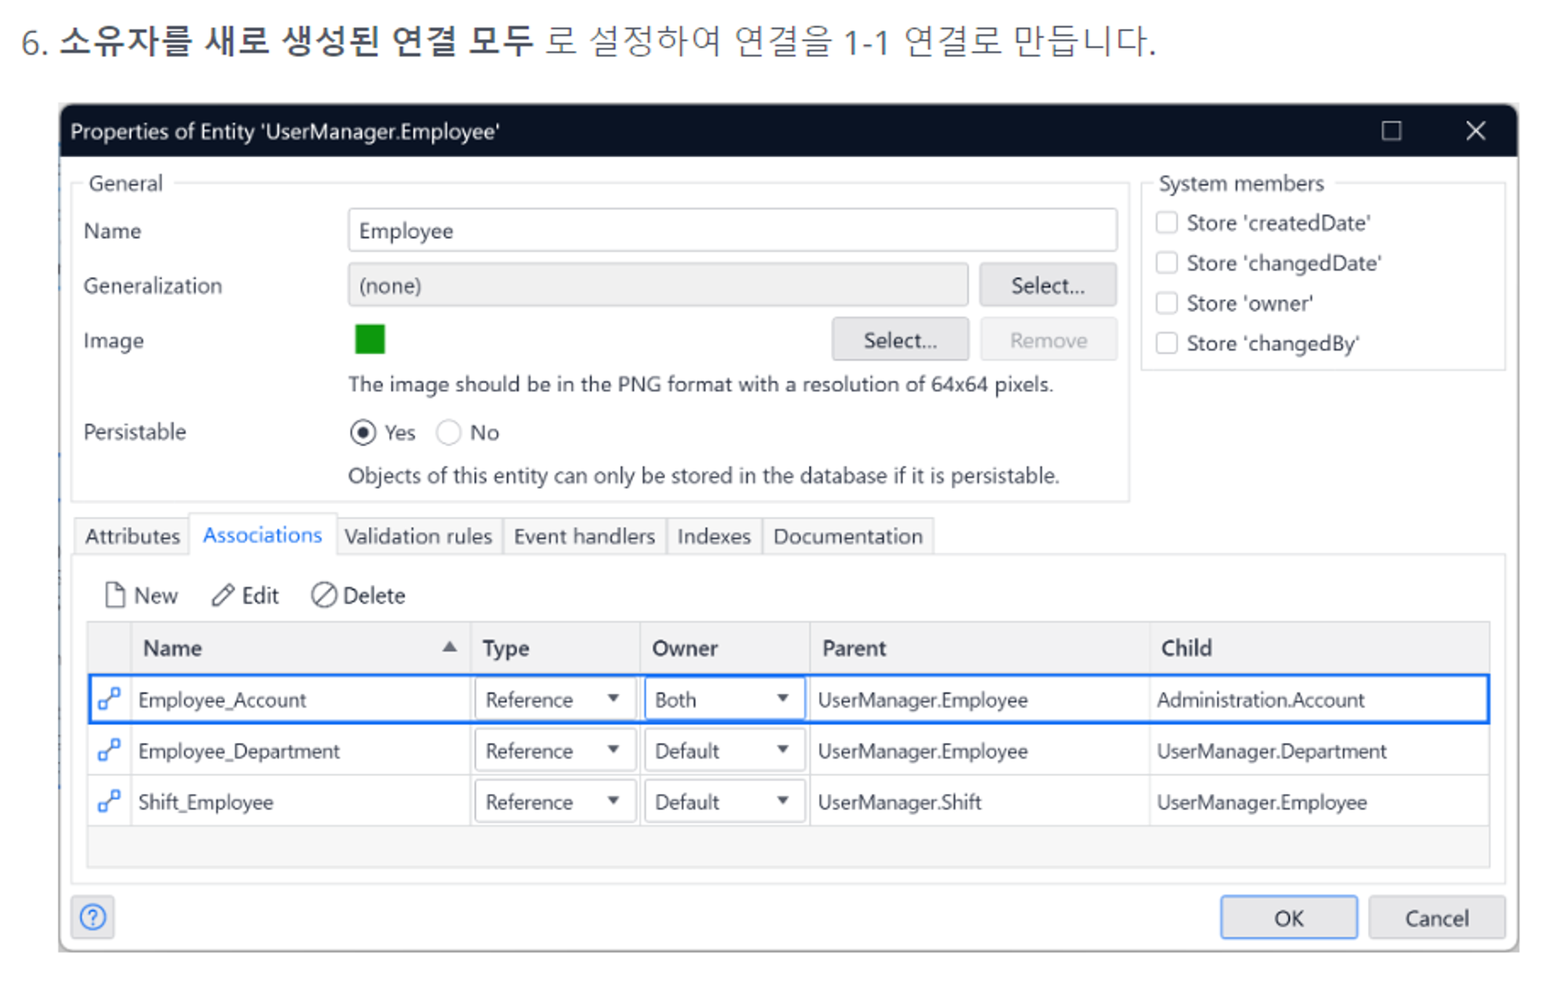Select the No persistable radio button

pyautogui.click(x=448, y=432)
